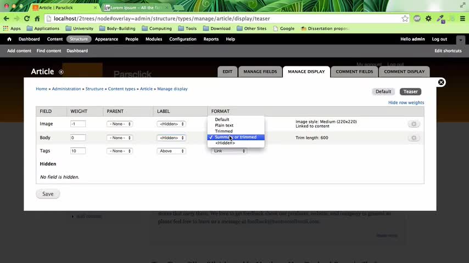Screen dimensions: 469x263
Task: Click Edit shortcuts link
Action: (448, 51)
